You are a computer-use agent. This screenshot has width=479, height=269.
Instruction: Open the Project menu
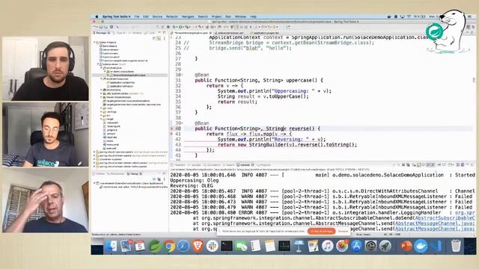tap(216, 16)
